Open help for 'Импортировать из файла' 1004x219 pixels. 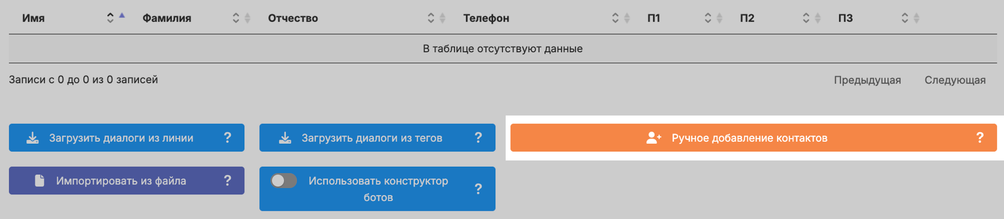point(227,180)
